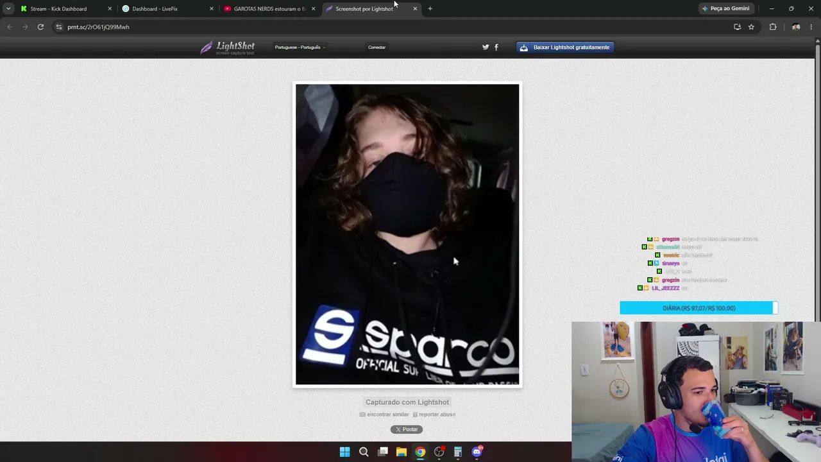Launch File Explorer from the taskbar
821x462 pixels.
point(402,452)
